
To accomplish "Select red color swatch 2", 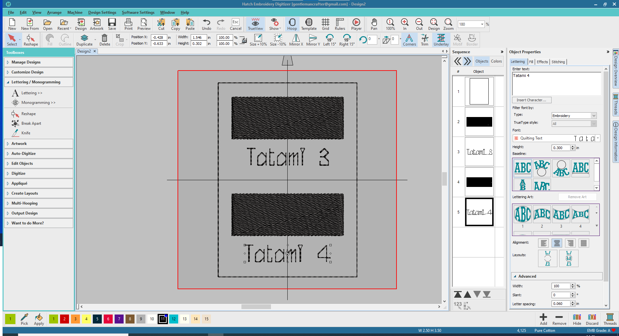I will click(65, 319).
